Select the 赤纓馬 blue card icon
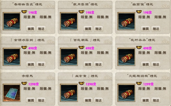The height and width of the screenshot is (106, 171). [x=12, y=93]
